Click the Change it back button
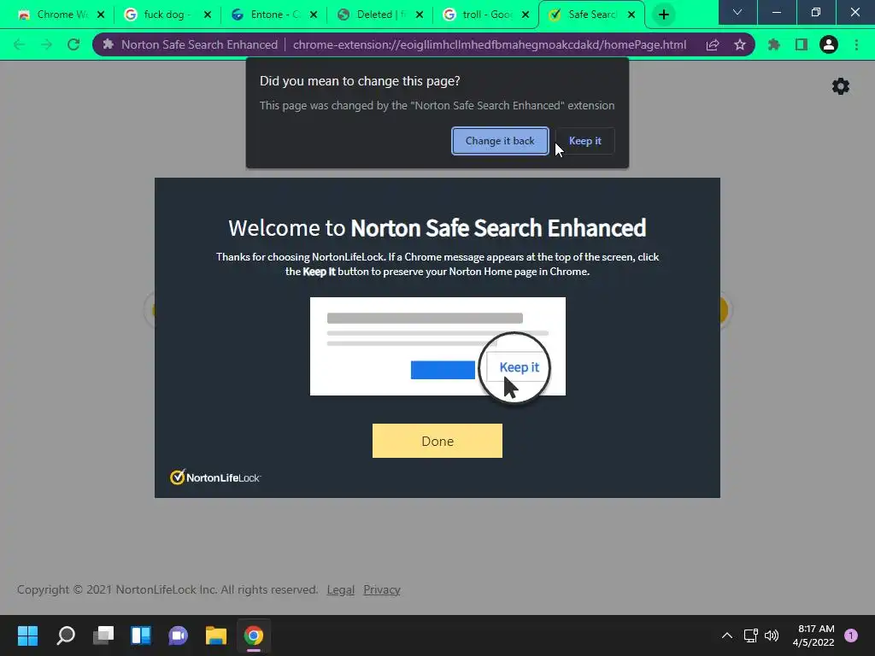This screenshot has height=656, width=875. [x=500, y=141]
